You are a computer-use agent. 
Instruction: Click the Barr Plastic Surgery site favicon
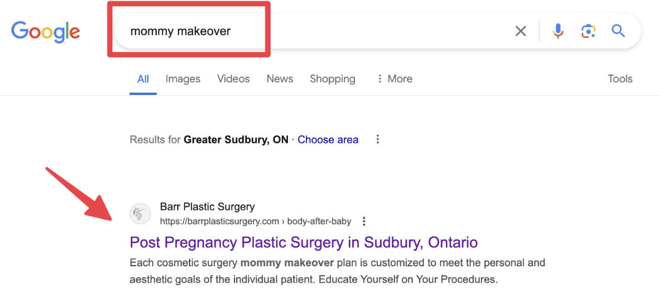141,213
